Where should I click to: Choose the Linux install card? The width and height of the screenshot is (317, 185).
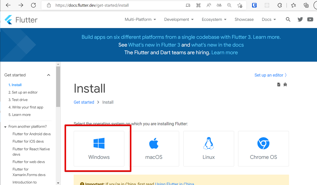209,149
